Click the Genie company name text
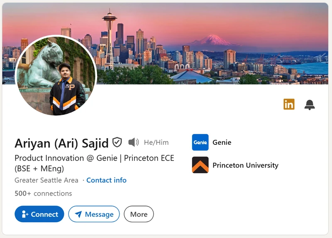The width and height of the screenshot is (332, 238). point(222,142)
